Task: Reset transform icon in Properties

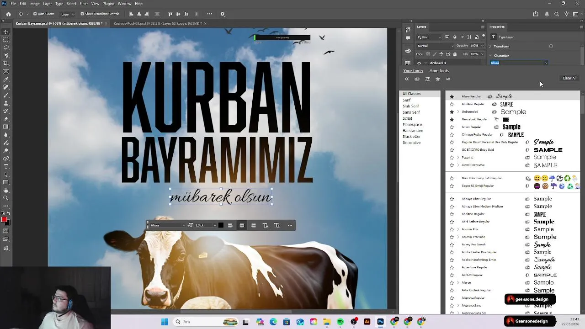Action: tap(551, 46)
